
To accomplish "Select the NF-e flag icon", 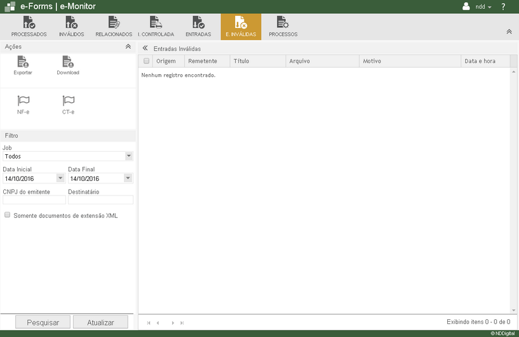I will point(23,102).
